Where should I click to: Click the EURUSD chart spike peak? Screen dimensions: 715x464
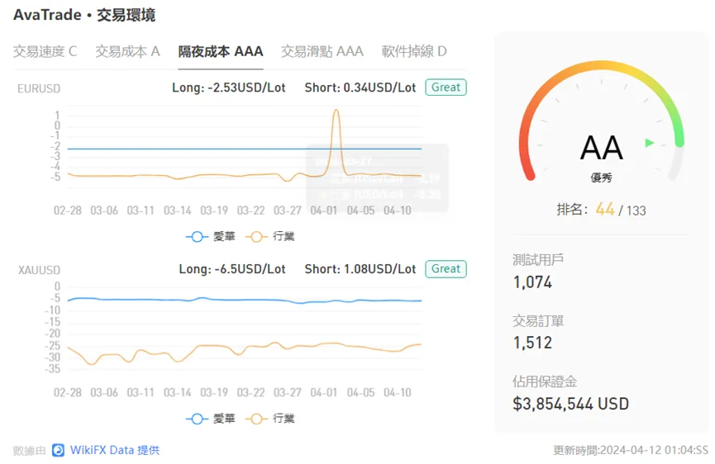tap(336, 110)
